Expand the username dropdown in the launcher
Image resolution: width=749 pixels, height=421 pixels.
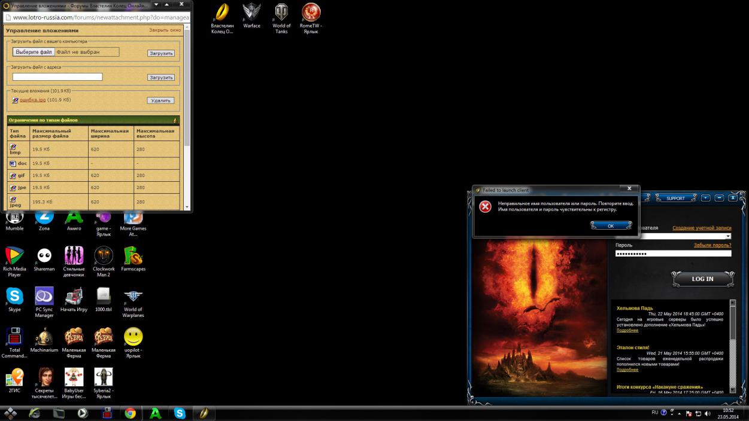tap(728, 236)
